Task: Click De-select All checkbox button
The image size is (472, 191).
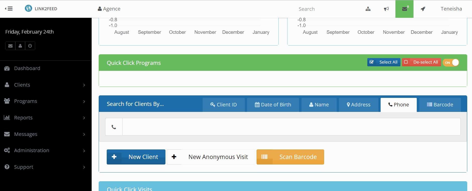Action: tap(421, 62)
